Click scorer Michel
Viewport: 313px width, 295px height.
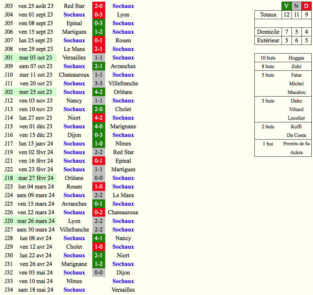296,84
